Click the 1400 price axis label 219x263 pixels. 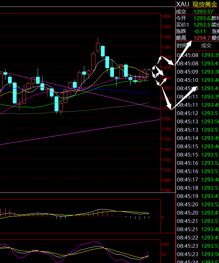pyautogui.click(x=166, y=17)
